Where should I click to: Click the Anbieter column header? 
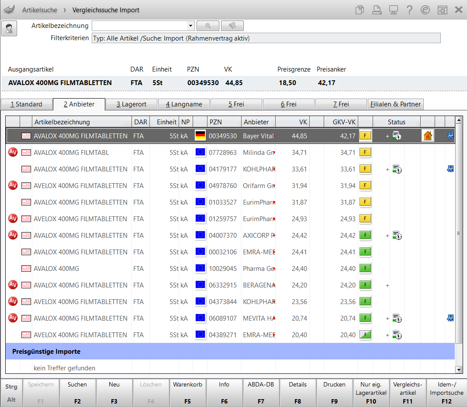pyautogui.click(x=258, y=122)
